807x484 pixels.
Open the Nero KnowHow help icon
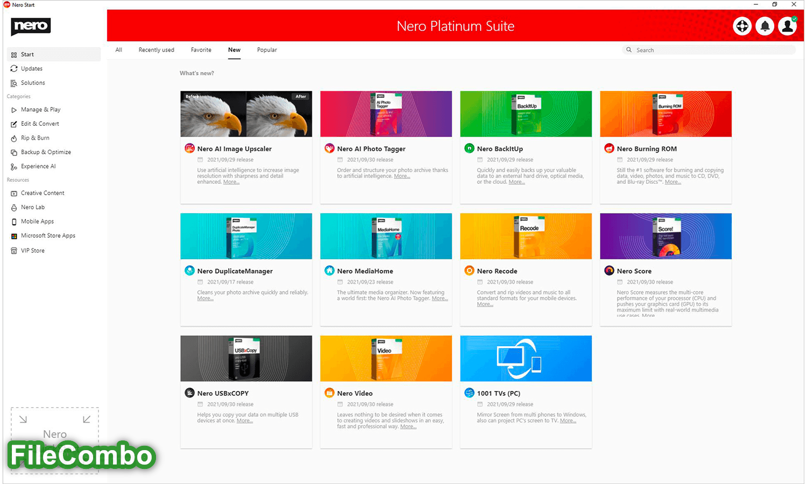742,26
